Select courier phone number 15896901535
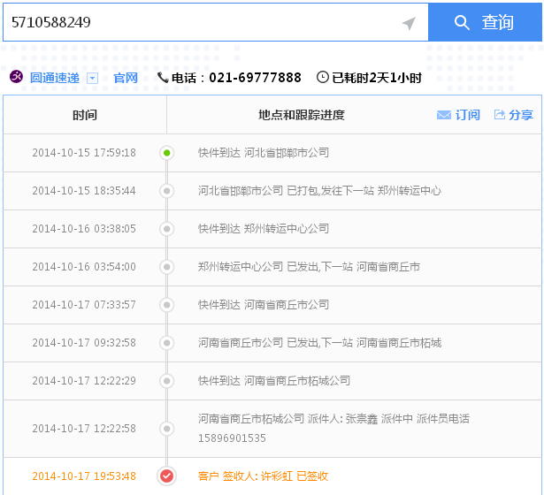544x495 pixels. click(232, 438)
